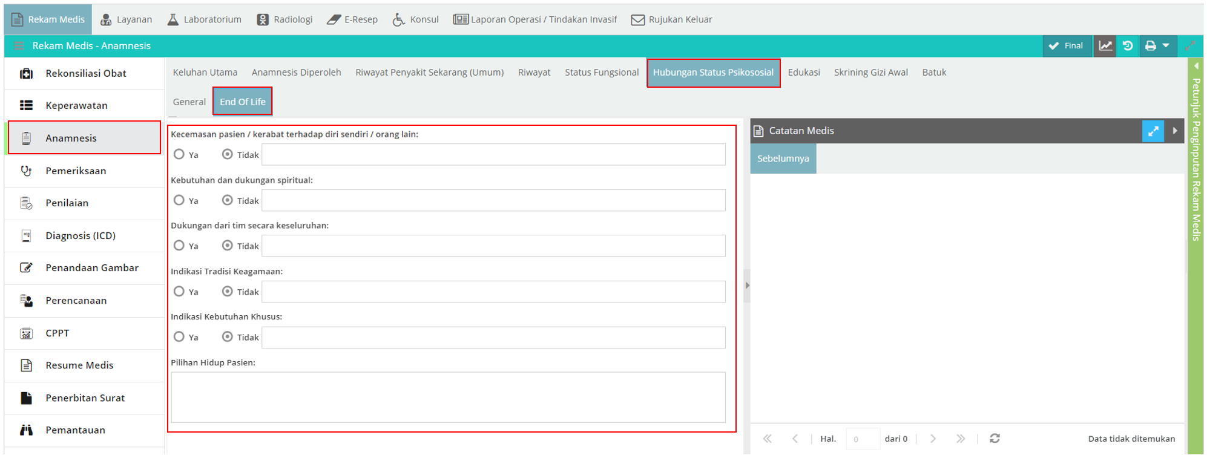This screenshot has height=458, width=1207.
Task: Select Tidak for Kecemasan pasien / kerabat
Action: [x=228, y=154]
